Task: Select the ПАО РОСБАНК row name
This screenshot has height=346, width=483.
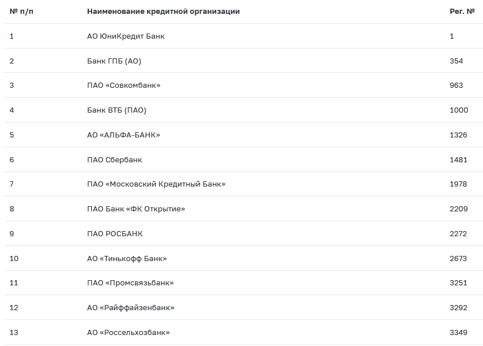Action: click(x=115, y=234)
